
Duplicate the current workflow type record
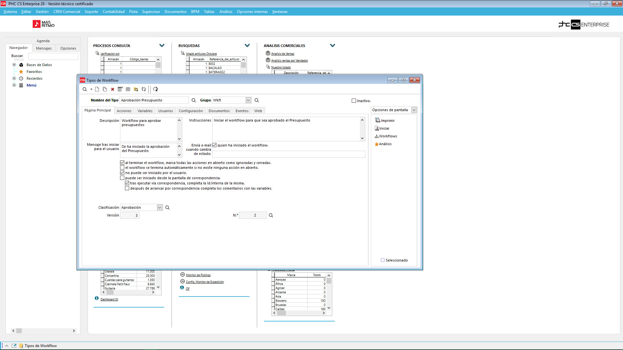point(105,89)
